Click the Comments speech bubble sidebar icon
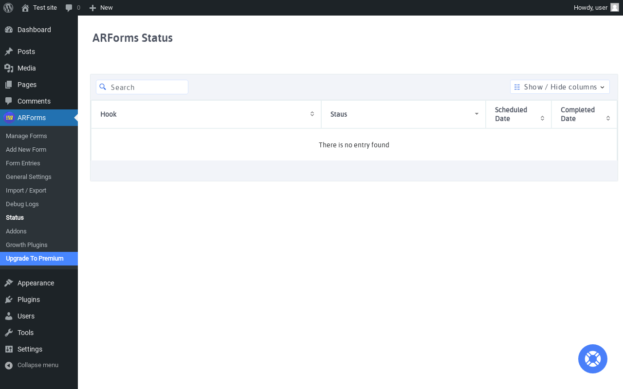The width and height of the screenshot is (623, 389). (9, 101)
